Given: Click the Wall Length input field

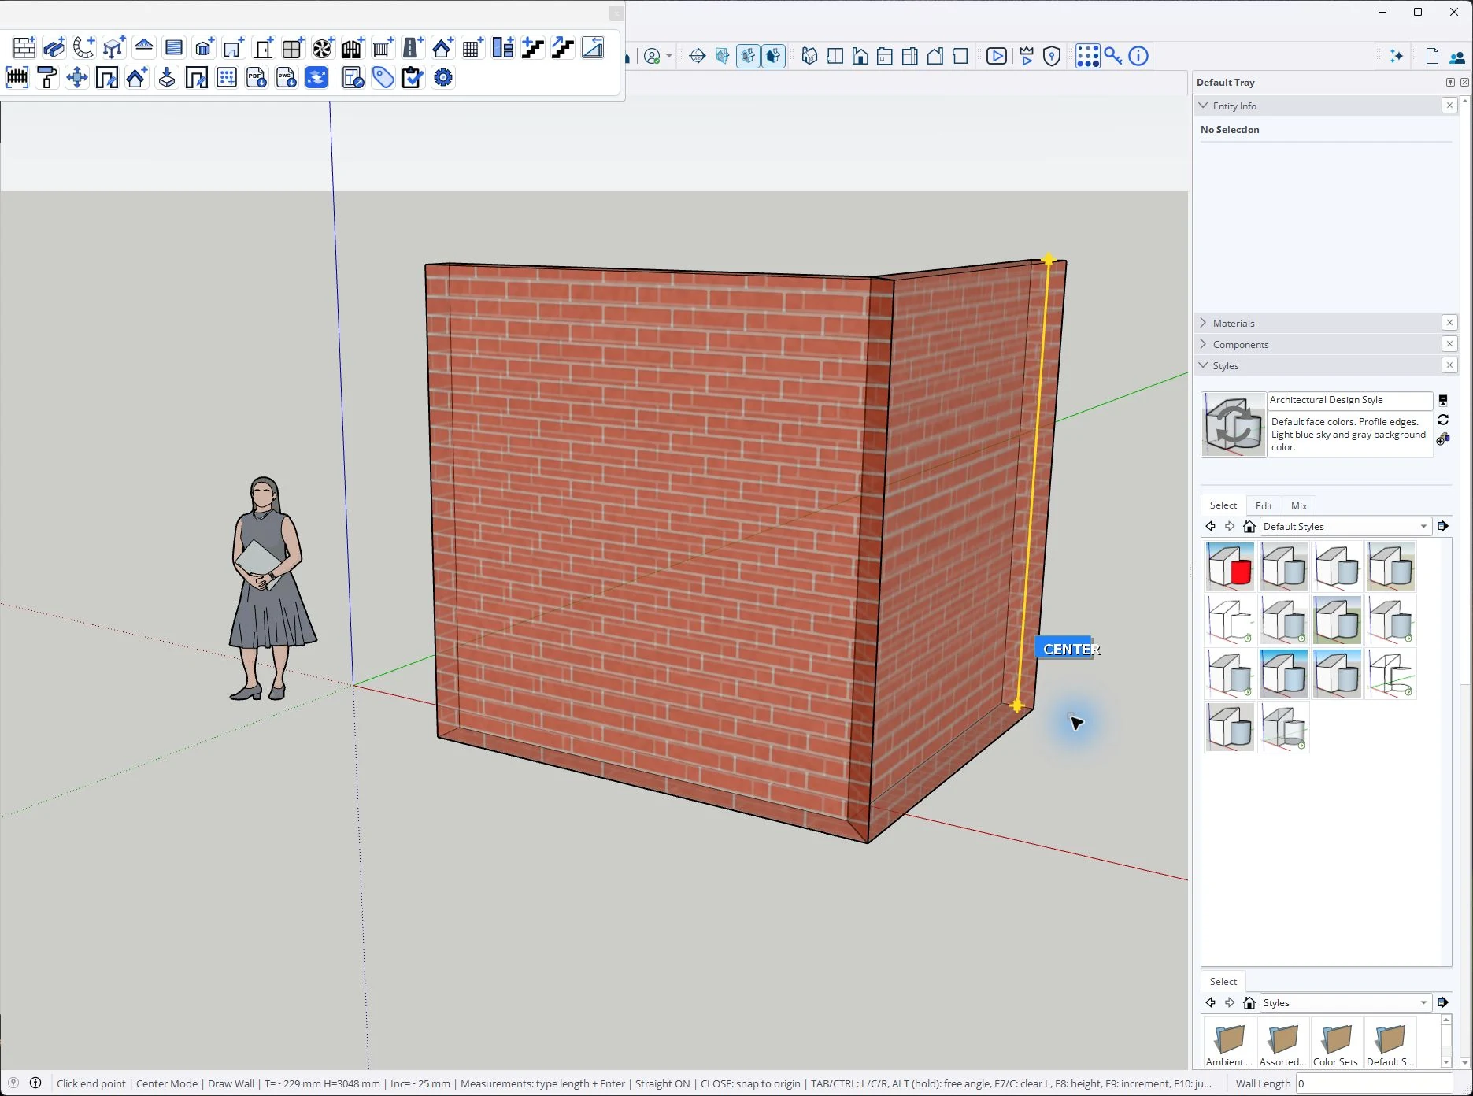Looking at the screenshot, I should 1374,1083.
